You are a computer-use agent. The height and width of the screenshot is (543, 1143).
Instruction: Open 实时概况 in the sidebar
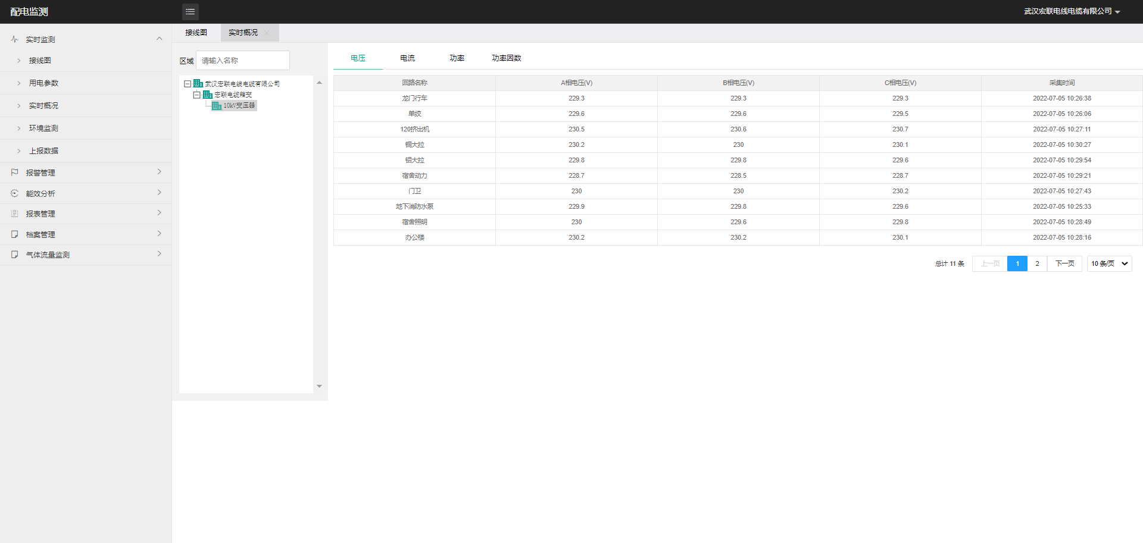point(43,106)
